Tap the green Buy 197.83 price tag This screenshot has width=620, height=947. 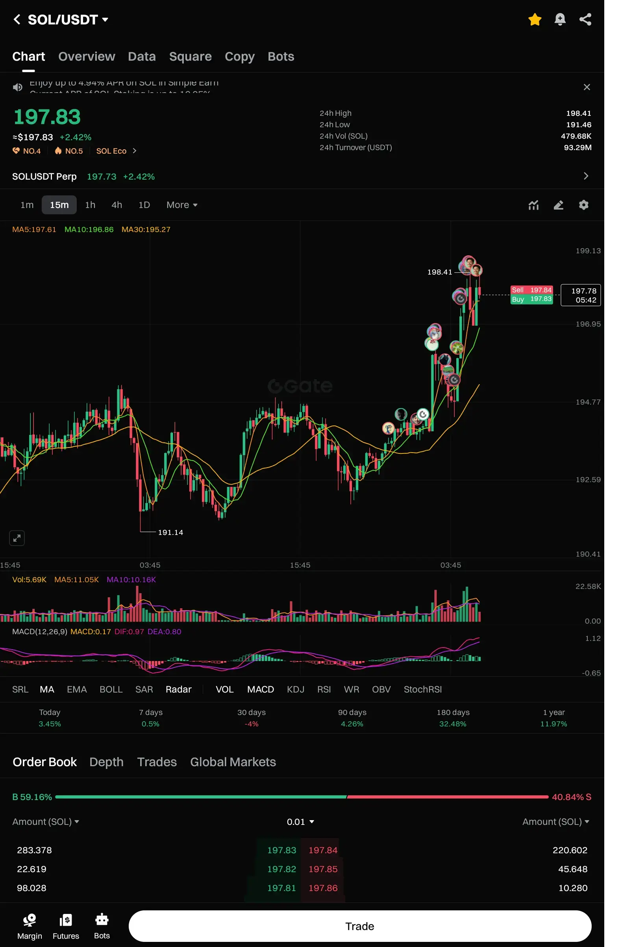(531, 299)
